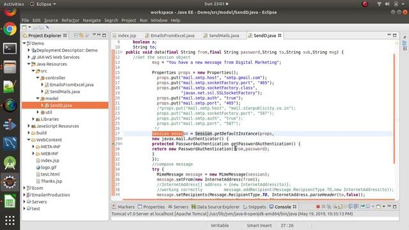
Task: Open the Open Console dropdown arrow
Action: pos(383,206)
